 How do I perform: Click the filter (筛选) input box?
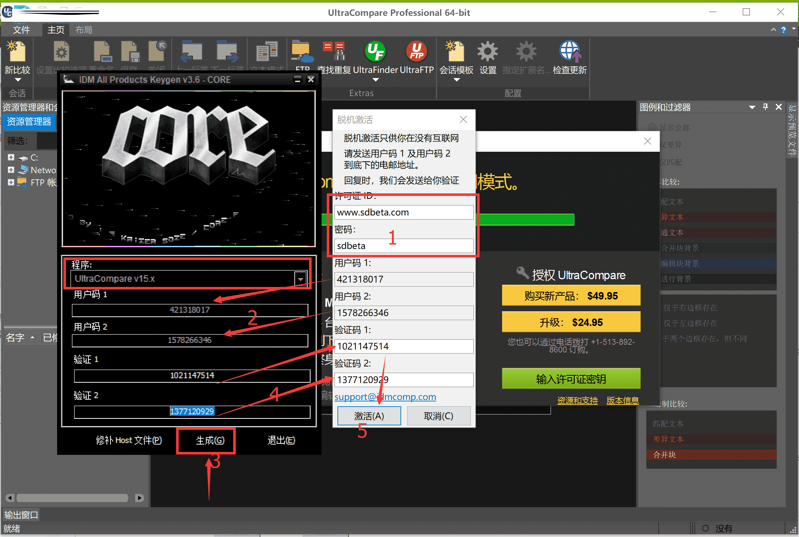coord(47,141)
